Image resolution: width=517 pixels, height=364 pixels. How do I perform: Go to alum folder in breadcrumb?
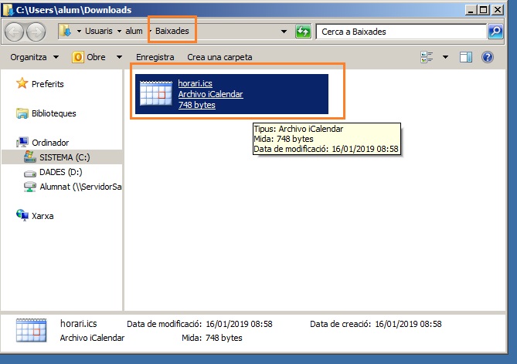point(134,31)
